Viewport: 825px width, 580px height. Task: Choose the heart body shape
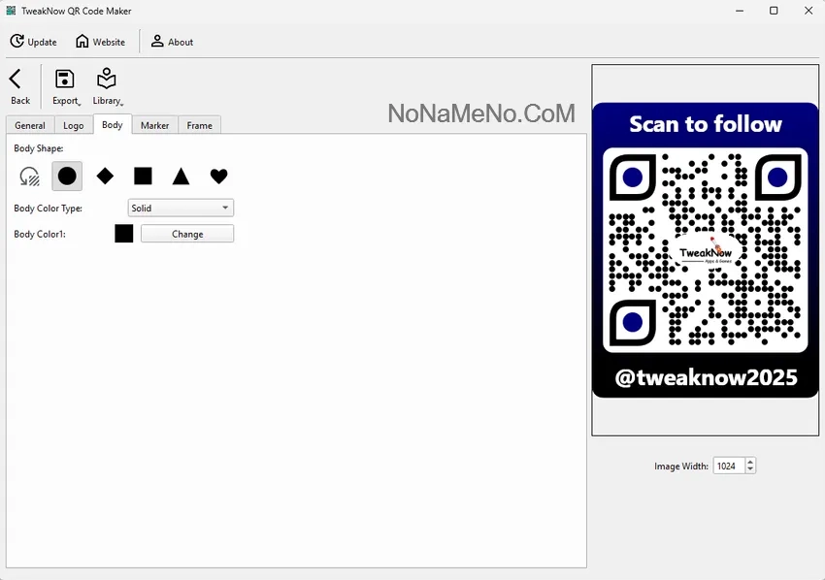point(219,177)
